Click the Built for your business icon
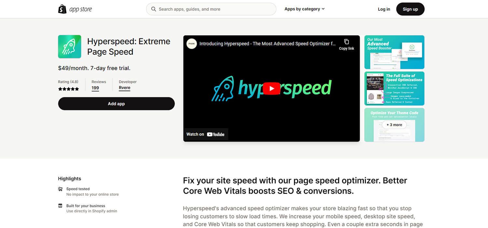488x228 pixels. click(60, 206)
